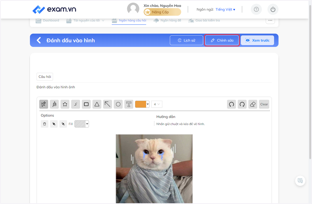Open the Ngân hàng câu hỏi tab
Viewport: 312px width, 204px height.
click(129, 21)
